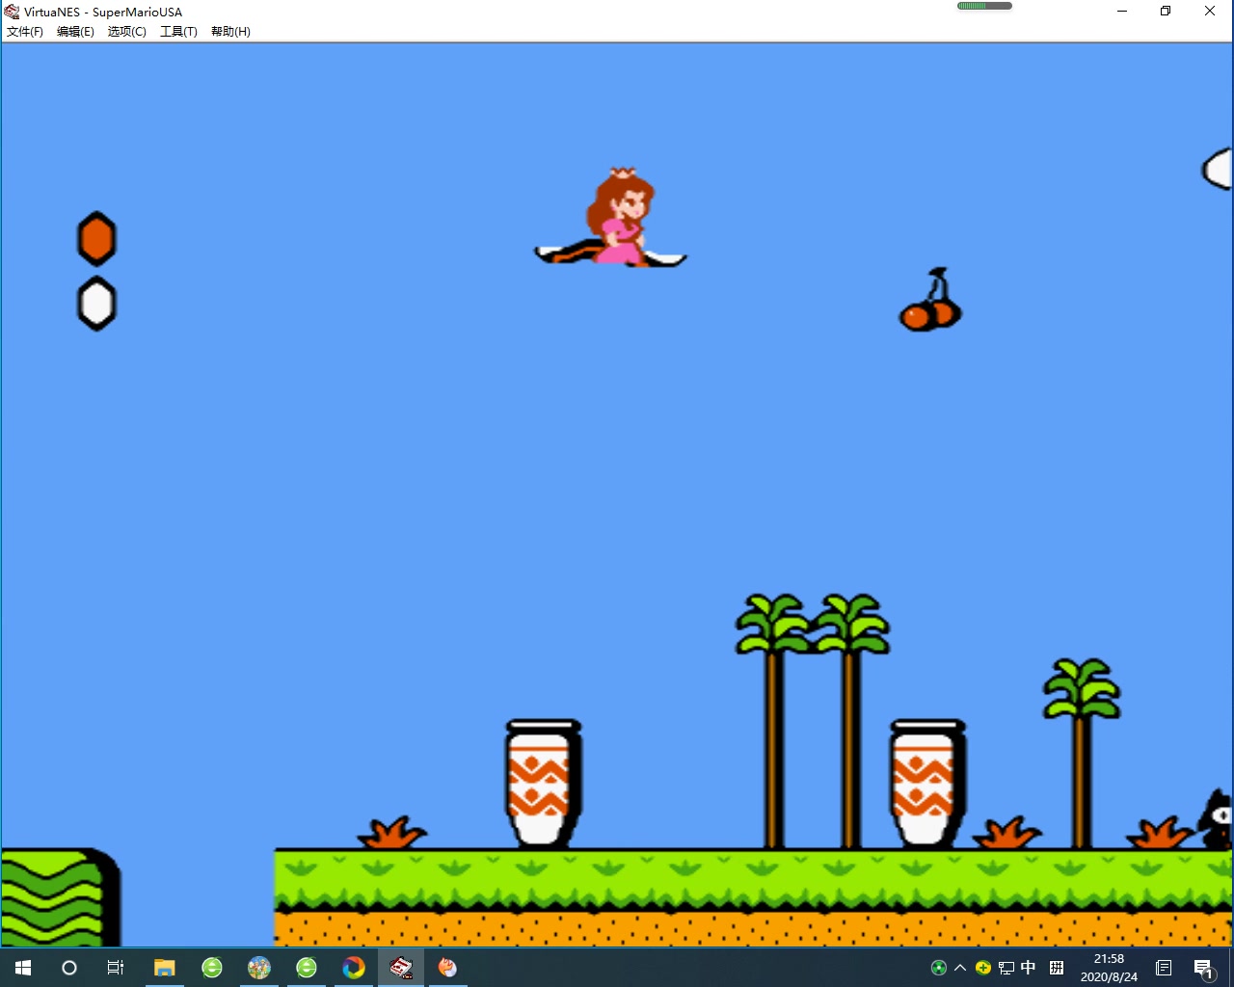Click the filled red life meter hexagon

[x=96, y=239]
